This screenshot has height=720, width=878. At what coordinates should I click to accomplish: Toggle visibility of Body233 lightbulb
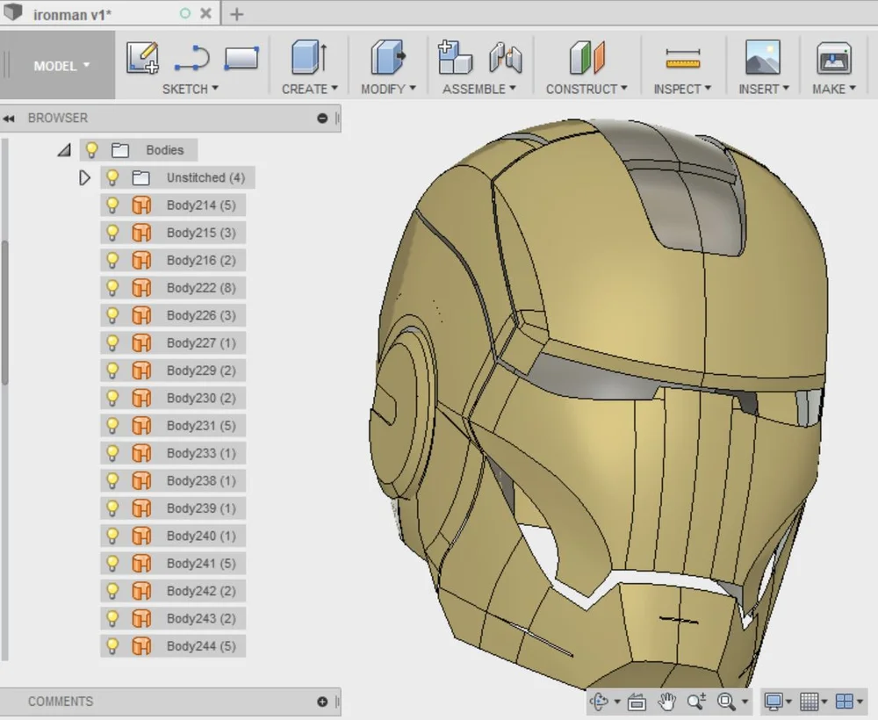click(x=112, y=453)
